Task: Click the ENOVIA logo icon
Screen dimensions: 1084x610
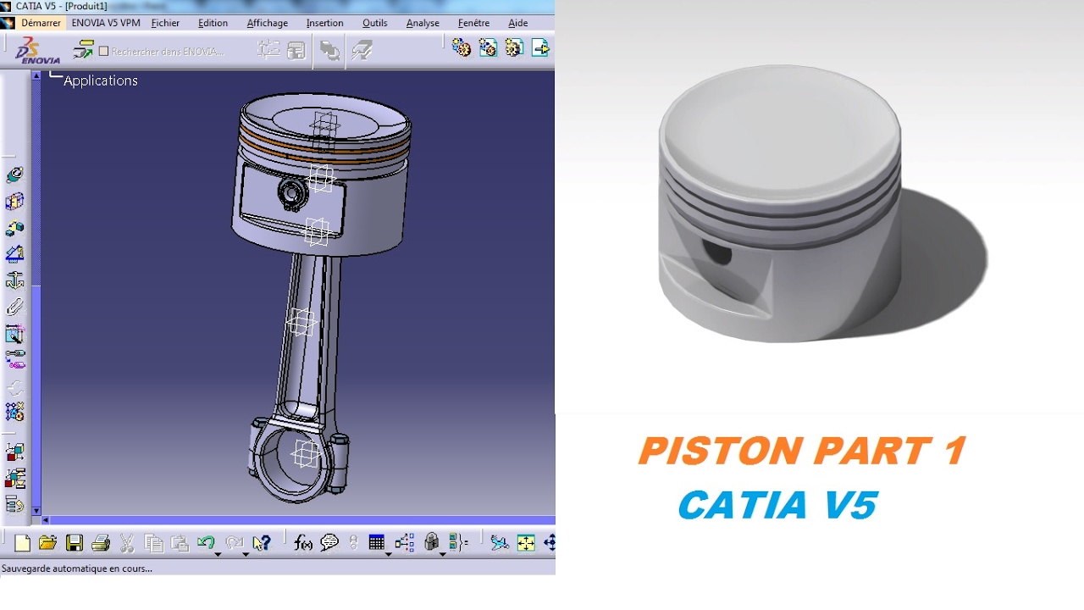Action: tap(39, 51)
